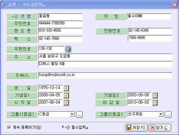Toggle the 계속 등록하기(N) checkbox

click(9, 127)
